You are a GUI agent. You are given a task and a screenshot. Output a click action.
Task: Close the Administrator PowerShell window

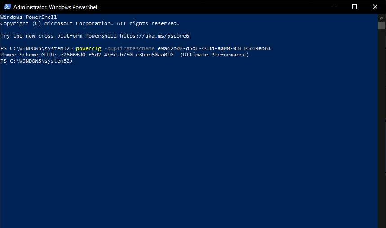(375, 7)
